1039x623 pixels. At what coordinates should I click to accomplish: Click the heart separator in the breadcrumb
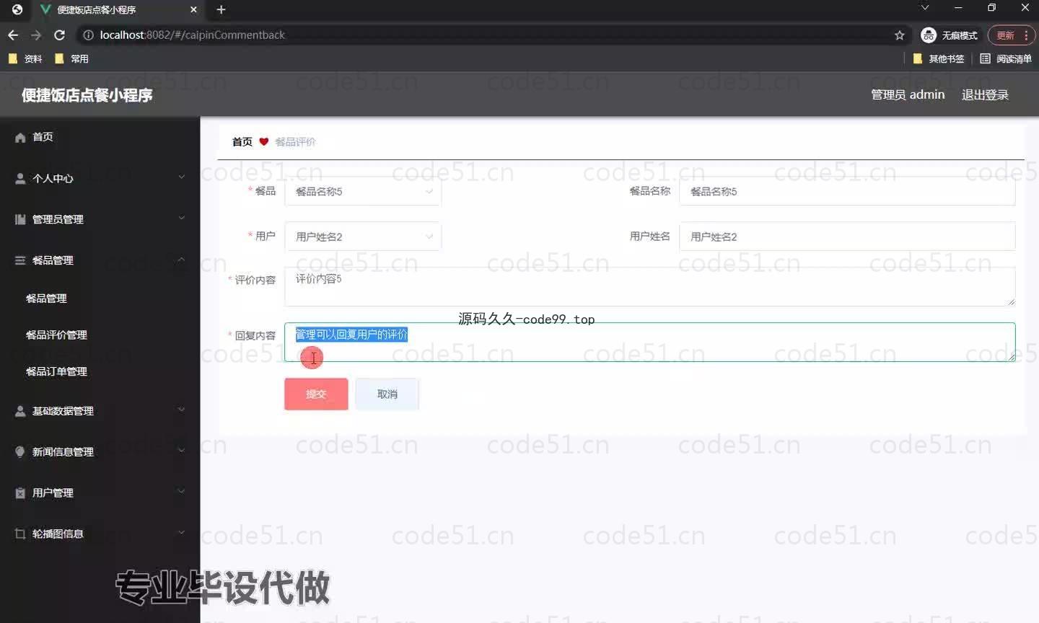click(x=263, y=141)
